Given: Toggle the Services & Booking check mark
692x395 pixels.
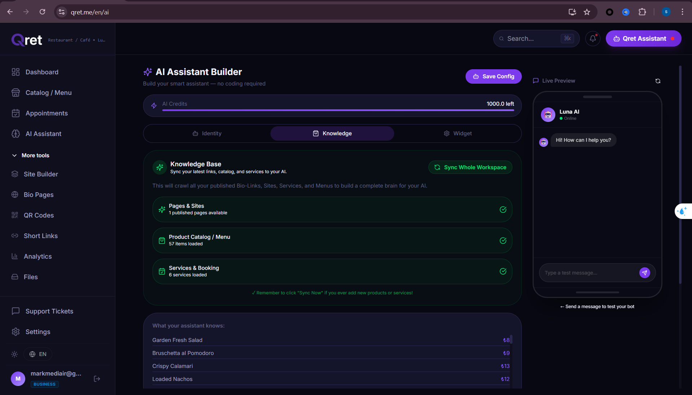Looking at the screenshot, I should coord(503,272).
